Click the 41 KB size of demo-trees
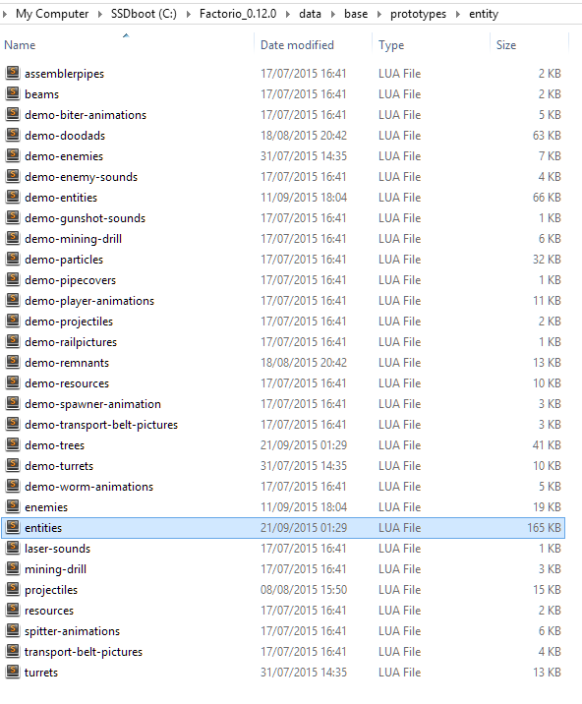Image resolution: width=582 pixels, height=704 pixels. coord(547,445)
